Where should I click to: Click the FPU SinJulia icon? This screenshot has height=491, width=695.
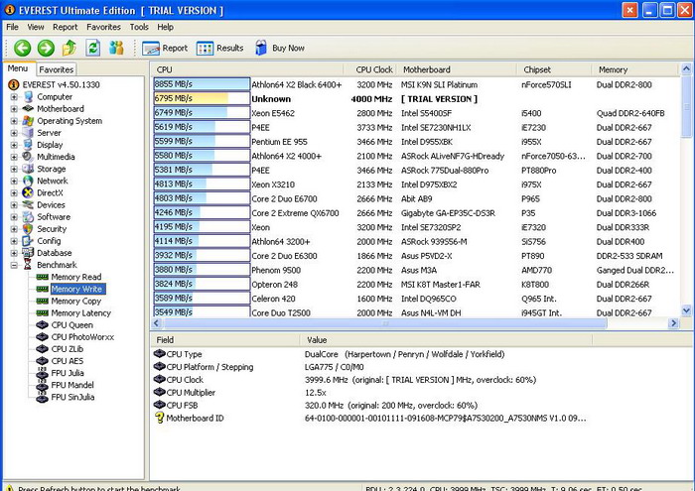[x=42, y=397]
